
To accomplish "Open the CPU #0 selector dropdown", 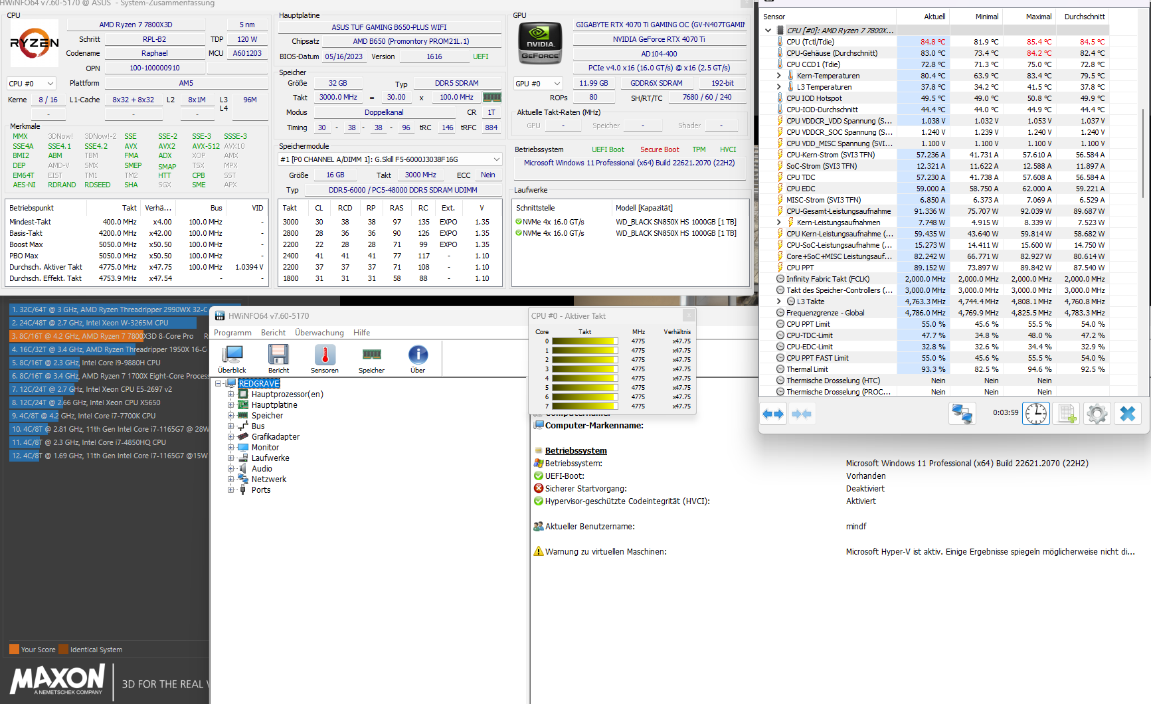I will coord(32,84).
